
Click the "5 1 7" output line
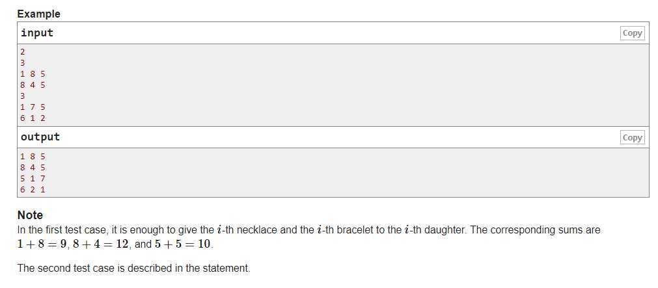(x=33, y=179)
